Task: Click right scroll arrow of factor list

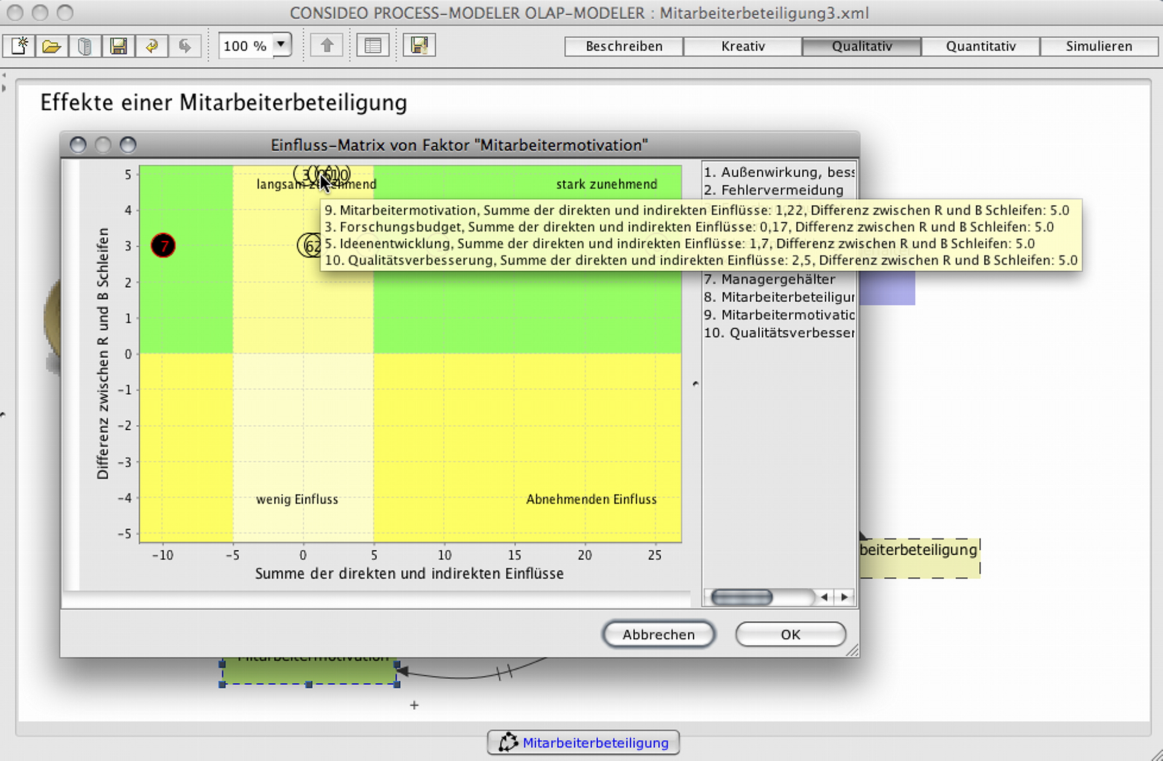Action: pyautogui.click(x=845, y=597)
